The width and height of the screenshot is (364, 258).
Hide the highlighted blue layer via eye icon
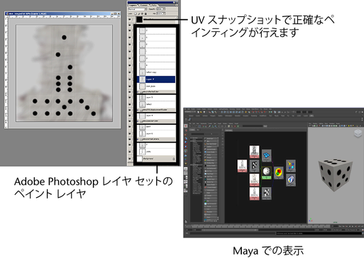(x=130, y=79)
